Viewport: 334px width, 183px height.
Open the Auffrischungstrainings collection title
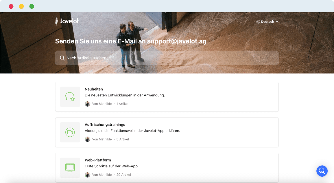pyautogui.click(x=105, y=125)
